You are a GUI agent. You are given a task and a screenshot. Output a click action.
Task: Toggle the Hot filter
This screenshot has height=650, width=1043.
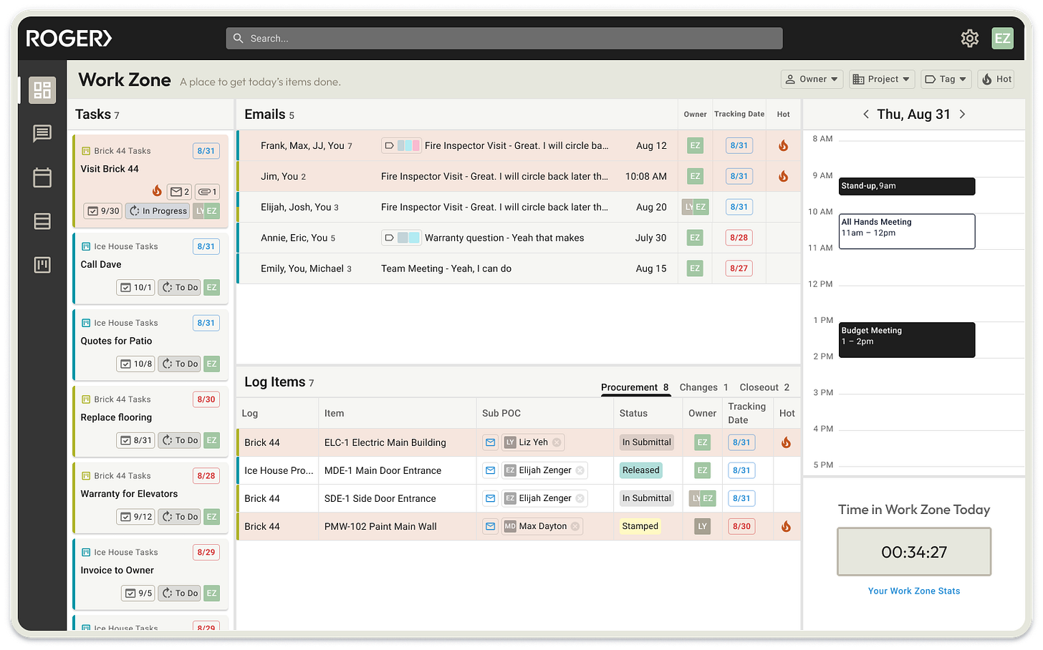click(996, 79)
